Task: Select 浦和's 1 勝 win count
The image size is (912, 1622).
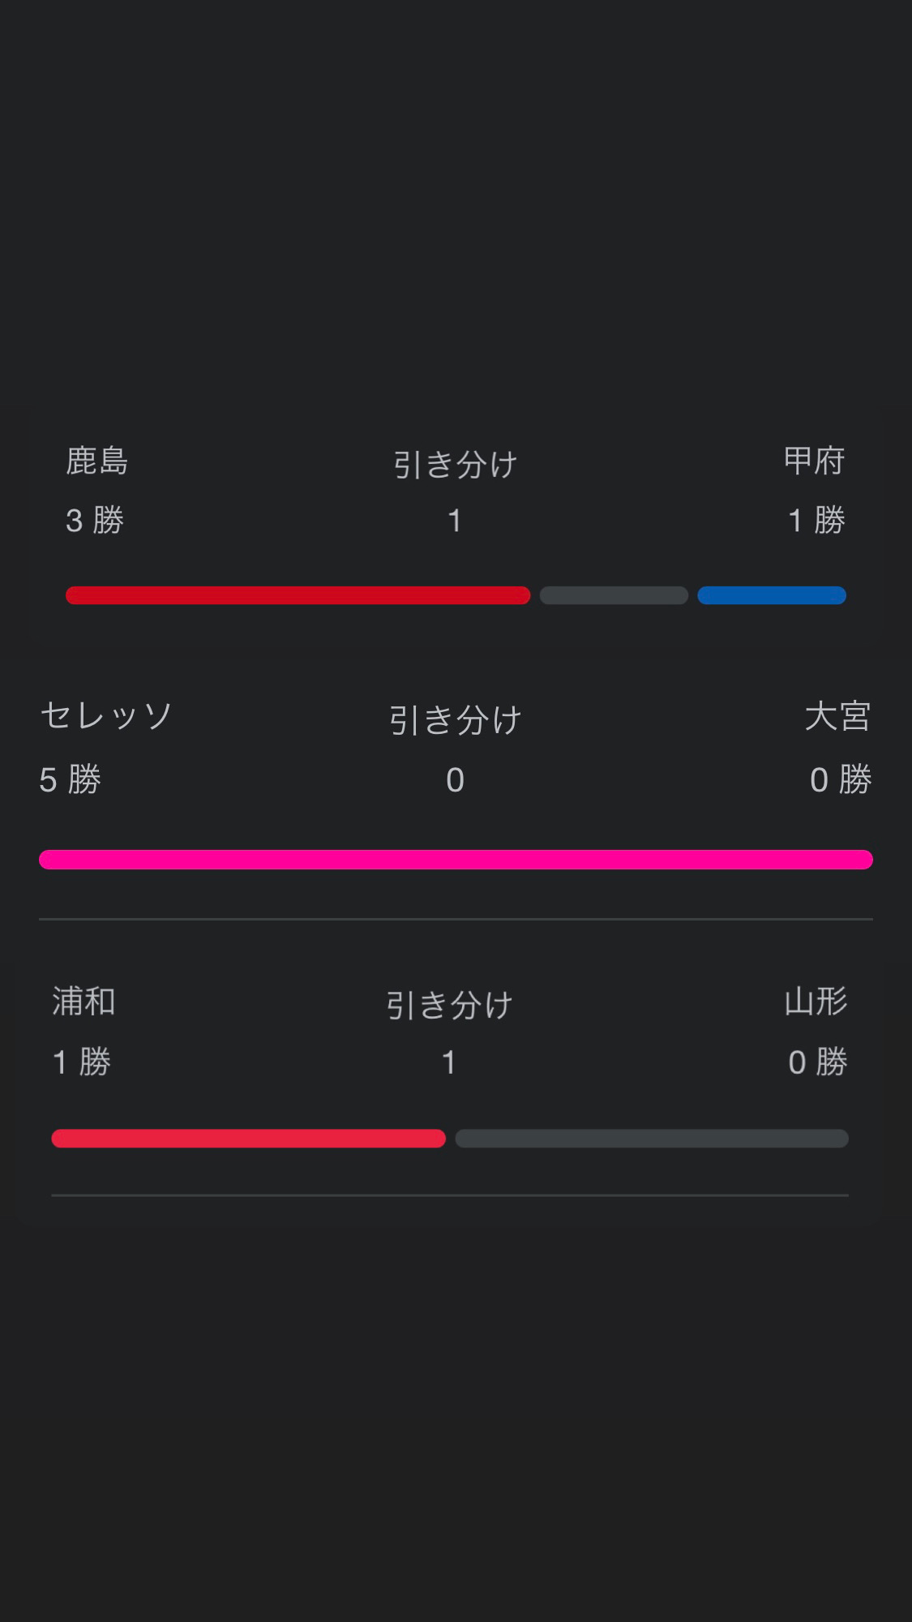Action: point(82,1062)
